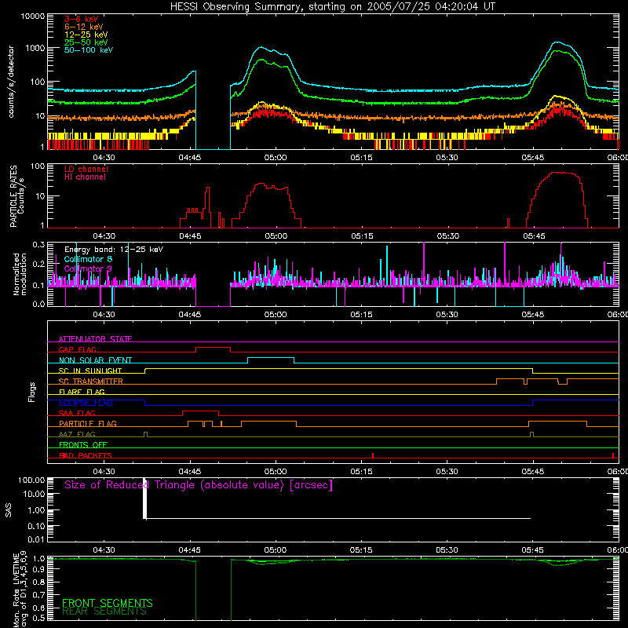Click the raised NON SOLAR EVENT segment

271,358
